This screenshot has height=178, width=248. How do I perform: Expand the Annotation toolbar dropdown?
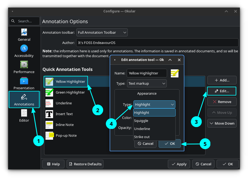pos(102,32)
